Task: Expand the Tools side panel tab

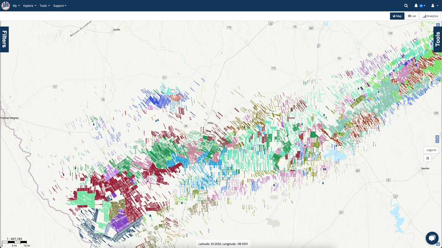Action: (438, 39)
